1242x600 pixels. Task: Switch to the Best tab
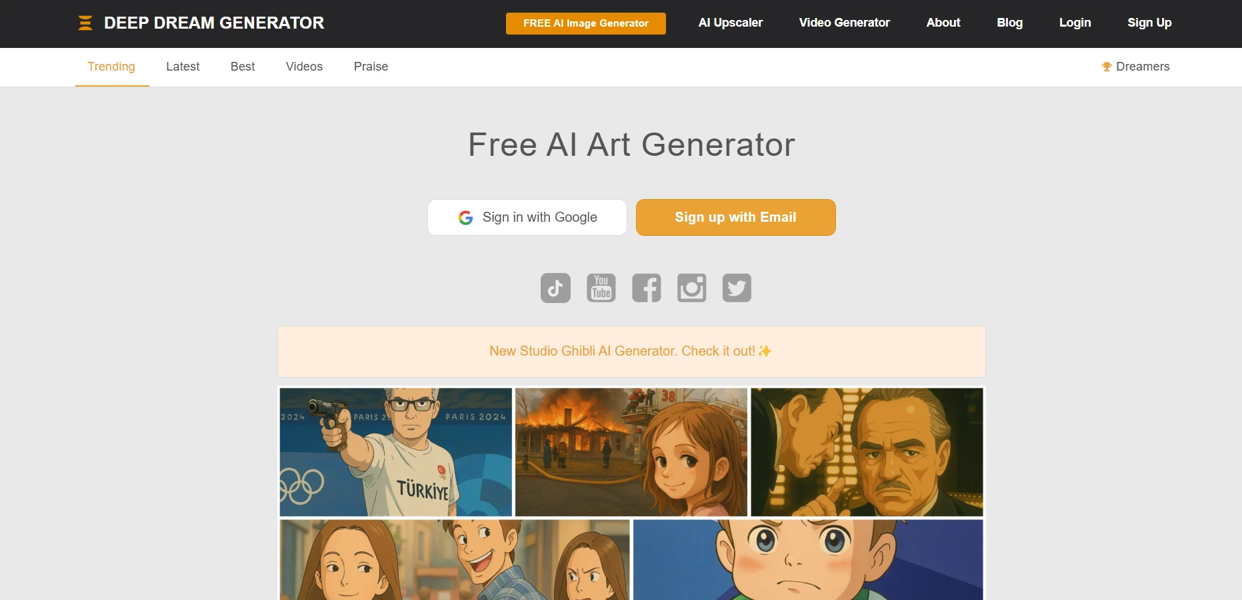coord(243,67)
